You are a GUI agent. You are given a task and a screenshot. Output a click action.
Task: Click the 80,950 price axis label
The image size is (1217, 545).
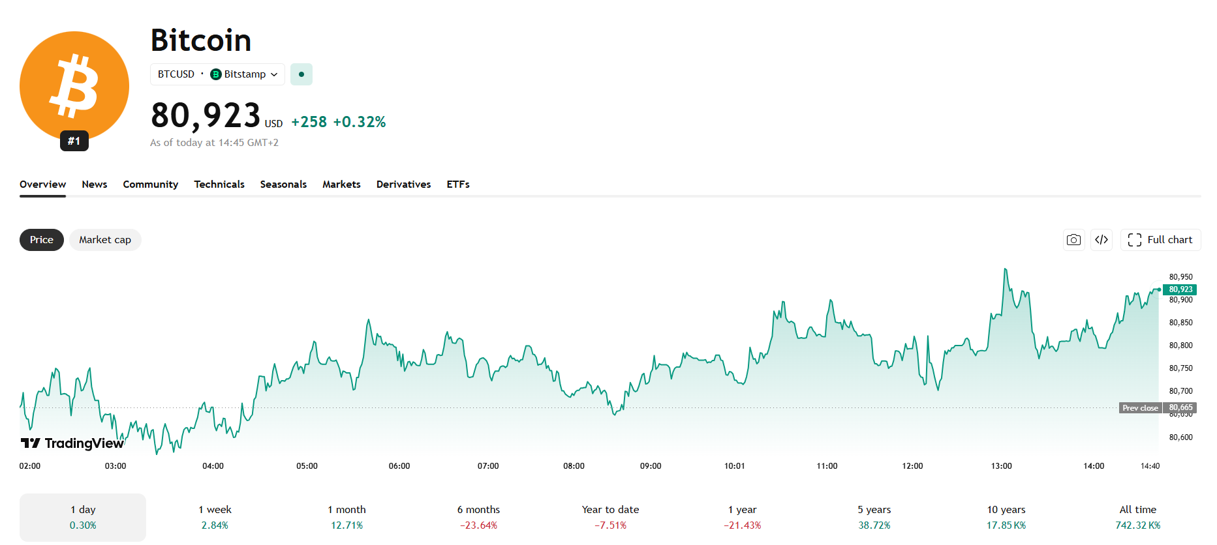coord(1180,277)
